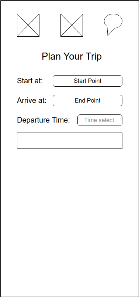Choose a departure time via Time select
The image size is (139, 297).
(100, 120)
